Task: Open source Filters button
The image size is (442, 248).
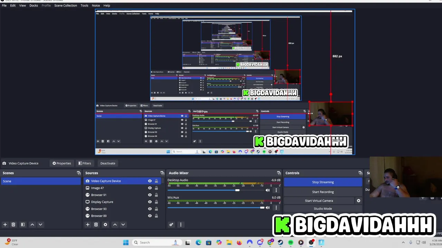Action: (x=85, y=163)
